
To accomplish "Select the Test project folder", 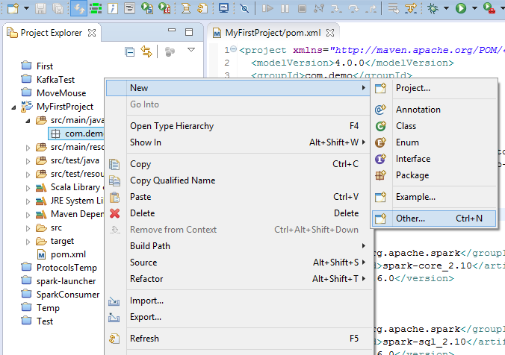I will (x=44, y=321).
